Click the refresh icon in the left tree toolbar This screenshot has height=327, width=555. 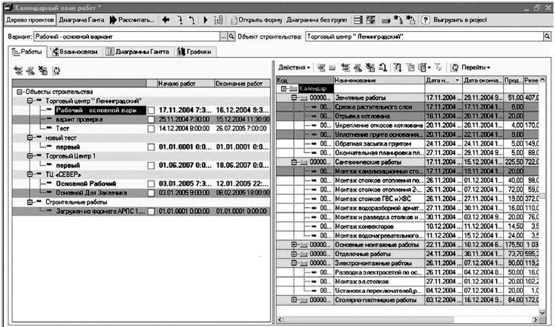coord(57,72)
